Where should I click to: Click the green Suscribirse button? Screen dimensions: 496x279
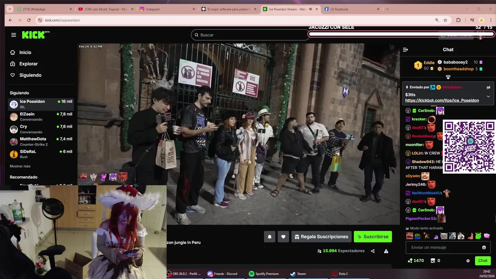point(373,237)
